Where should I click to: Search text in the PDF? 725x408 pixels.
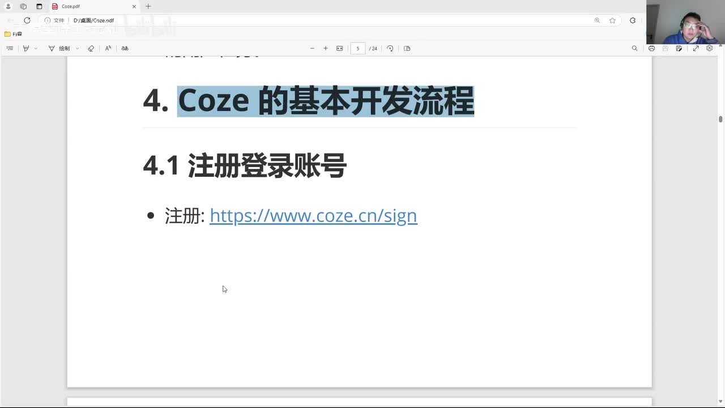pos(634,48)
